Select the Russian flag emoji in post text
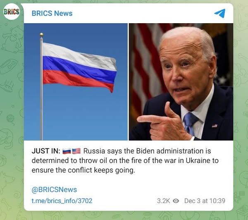248x220 pixels. [67, 151]
